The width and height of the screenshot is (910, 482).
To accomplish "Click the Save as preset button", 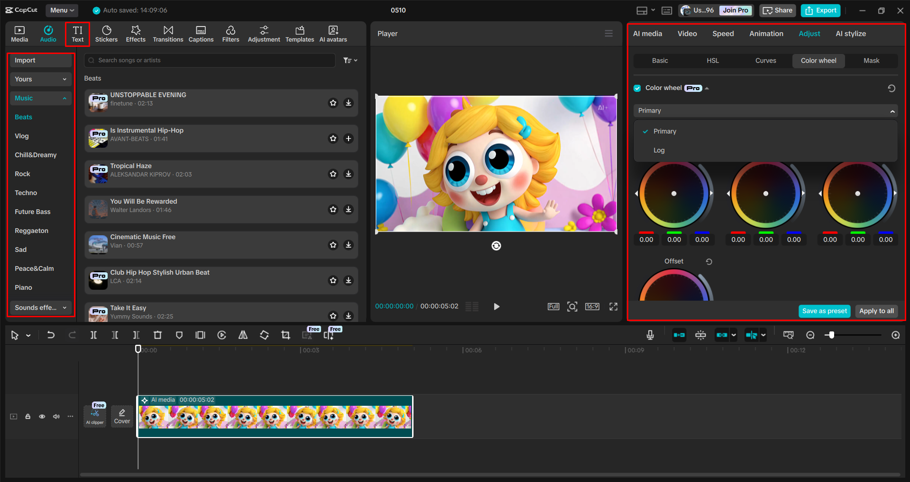I will 824,311.
